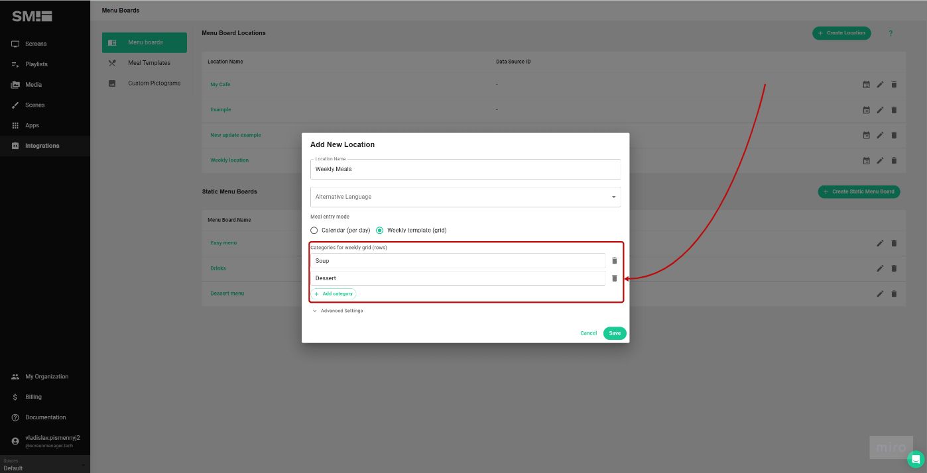
Task: Edit the Location Name field
Action: pyautogui.click(x=465, y=169)
